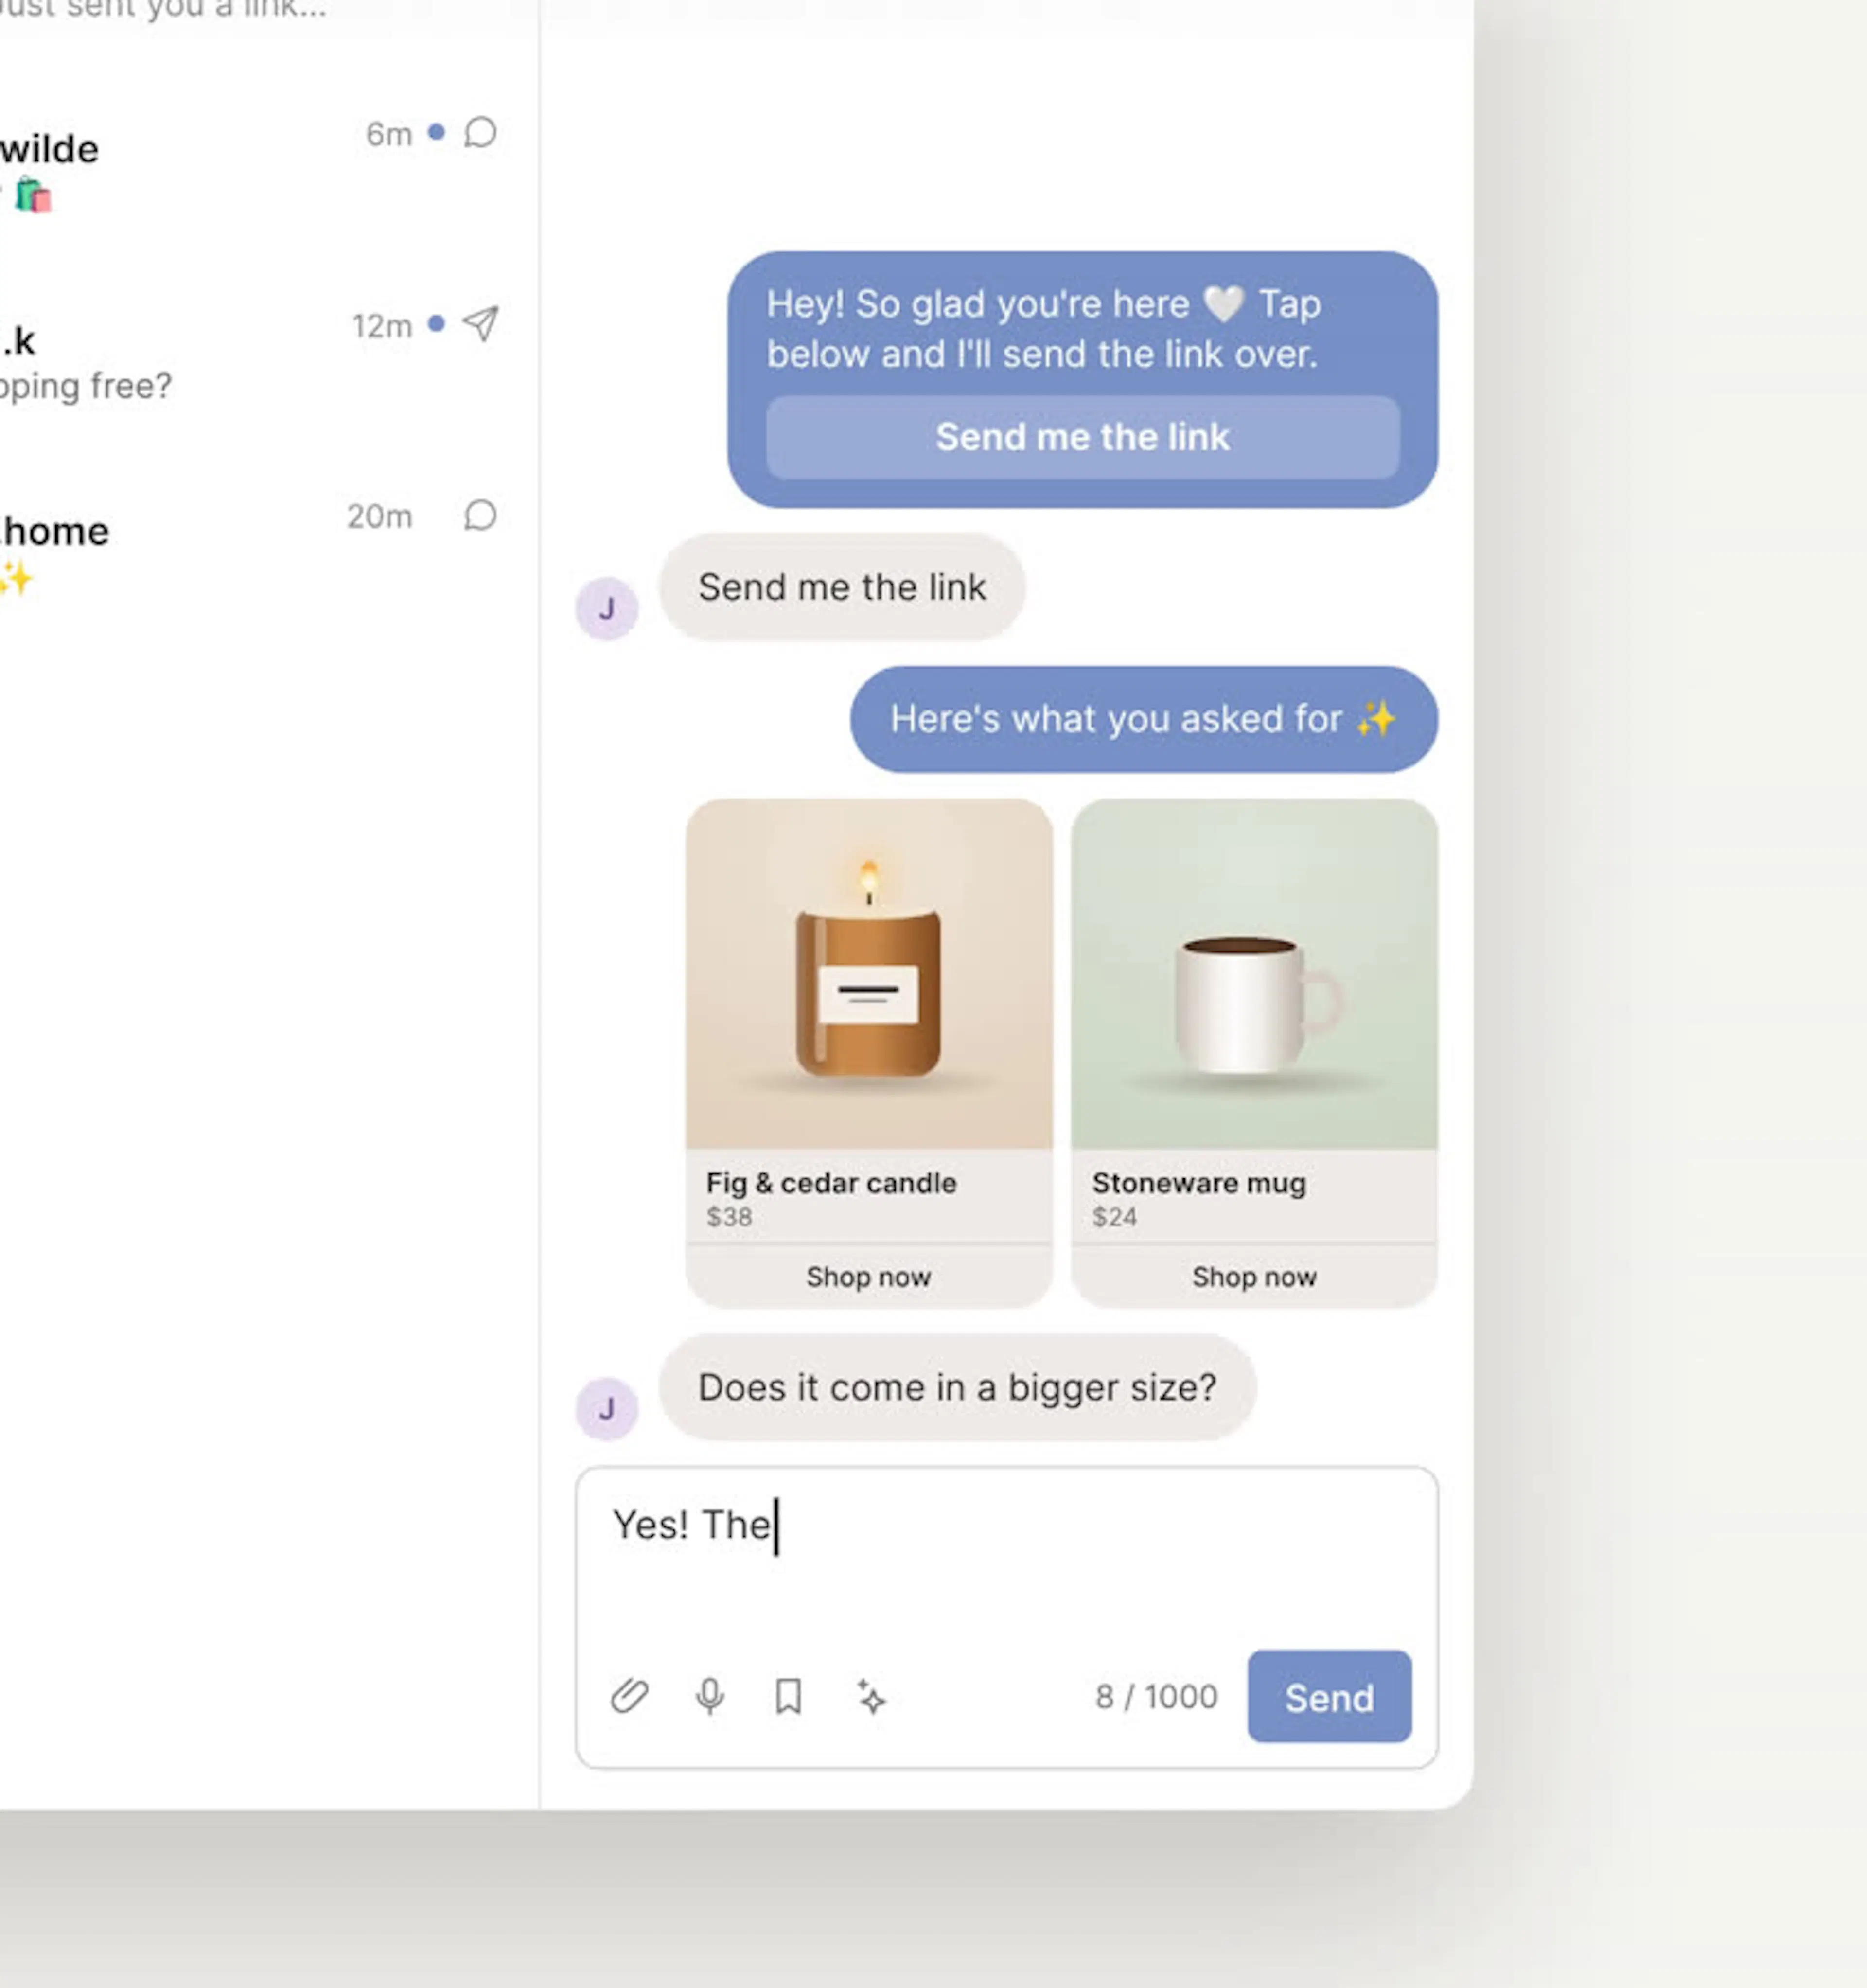Click the J avatar beside the bigger size question
The image size is (1867, 1988).
pos(606,1408)
